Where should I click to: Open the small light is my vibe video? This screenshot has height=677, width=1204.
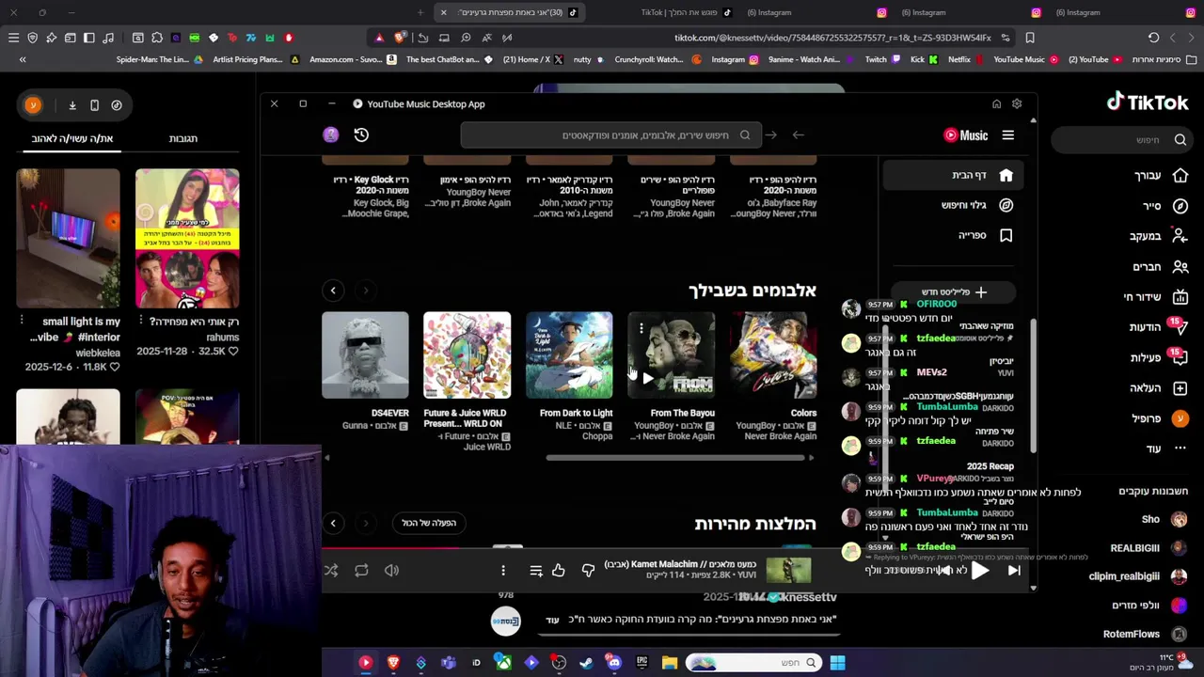click(x=68, y=239)
